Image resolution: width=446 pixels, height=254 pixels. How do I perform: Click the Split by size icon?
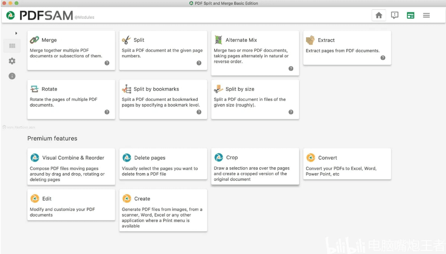pos(219,89)
